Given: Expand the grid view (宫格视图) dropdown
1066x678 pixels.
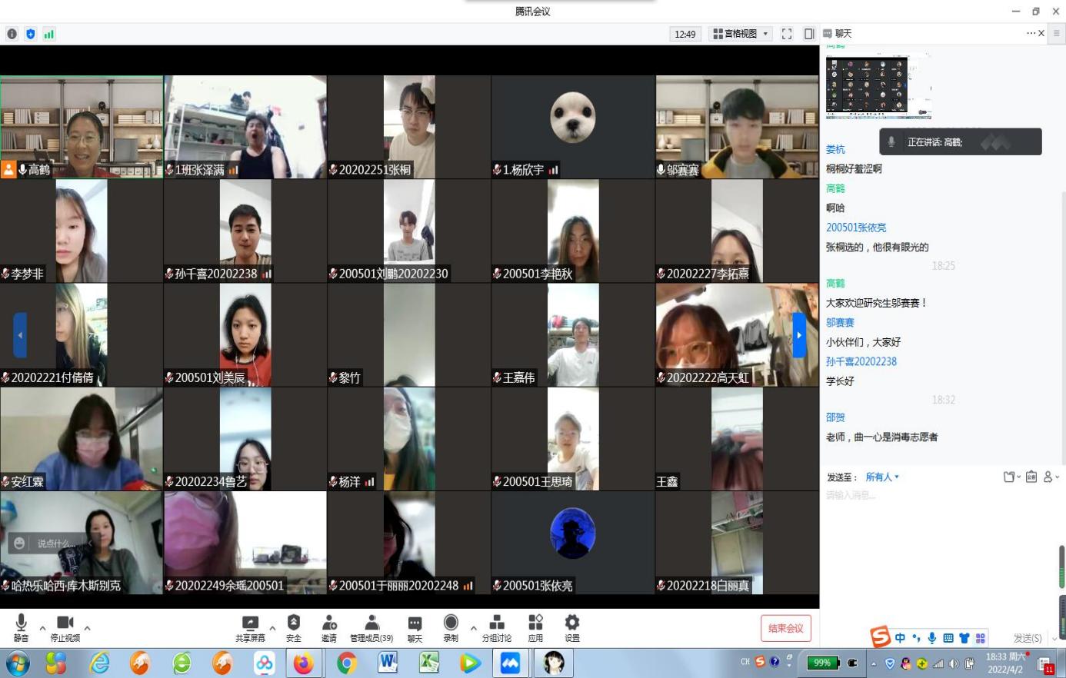Looking at the screenshot, I should (741, 34).
